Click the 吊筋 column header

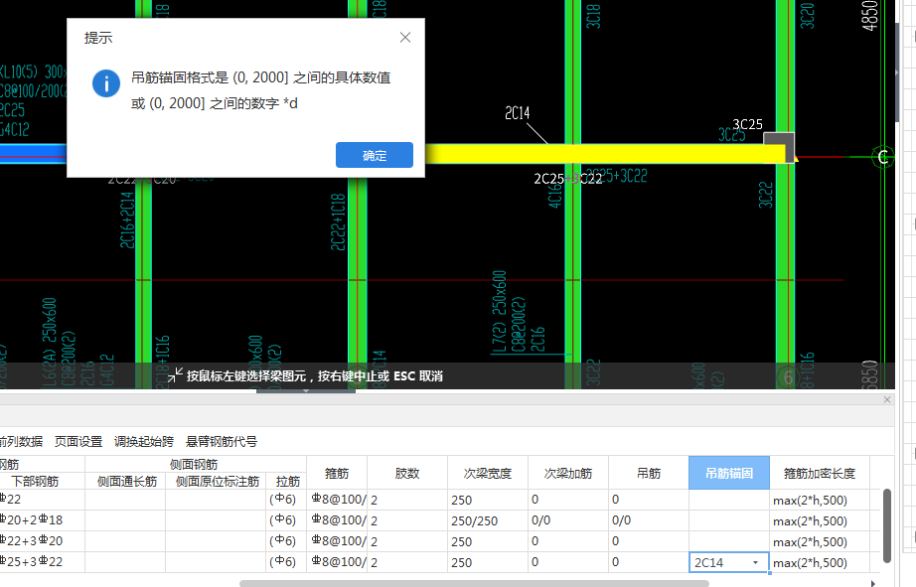pyautogui.click(x=649, y=473)
